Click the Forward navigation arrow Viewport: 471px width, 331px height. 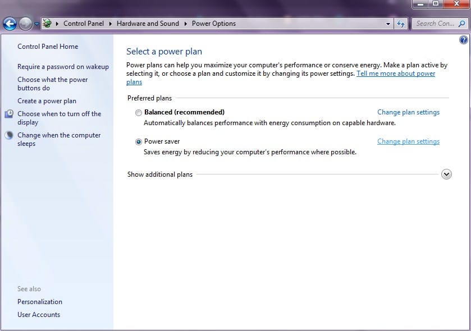point(25,24)
